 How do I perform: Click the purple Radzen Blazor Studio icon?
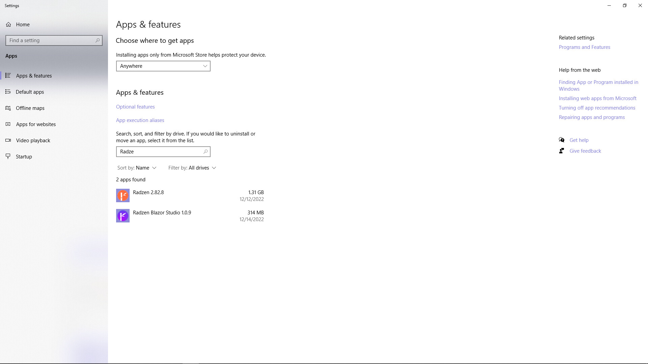pyautogui.click(x=123, y=216)
